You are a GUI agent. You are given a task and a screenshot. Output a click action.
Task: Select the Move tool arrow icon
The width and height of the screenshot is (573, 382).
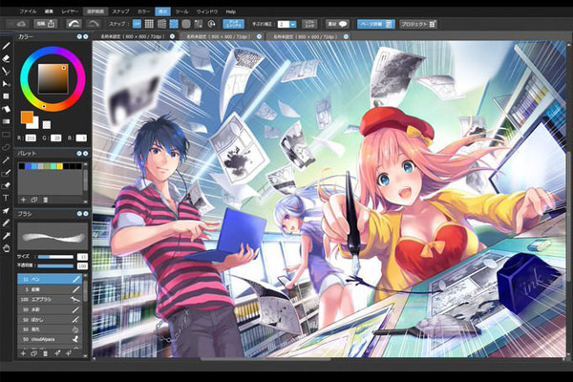coord(7,84)
